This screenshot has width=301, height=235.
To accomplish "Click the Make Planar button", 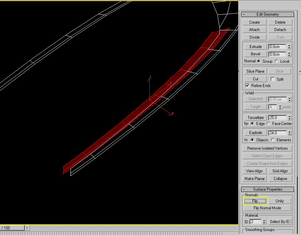I will (x=254, y=179).
